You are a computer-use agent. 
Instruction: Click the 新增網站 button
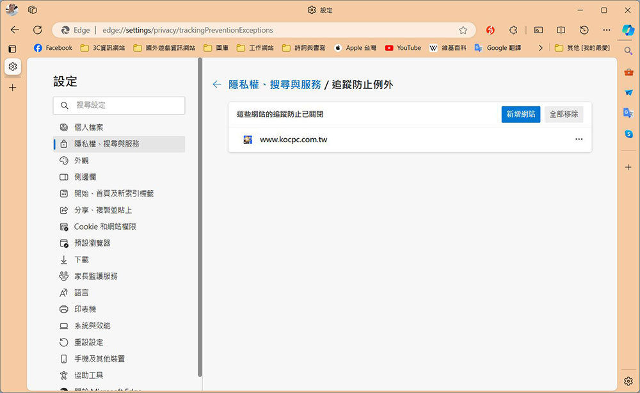pos(521,115)
